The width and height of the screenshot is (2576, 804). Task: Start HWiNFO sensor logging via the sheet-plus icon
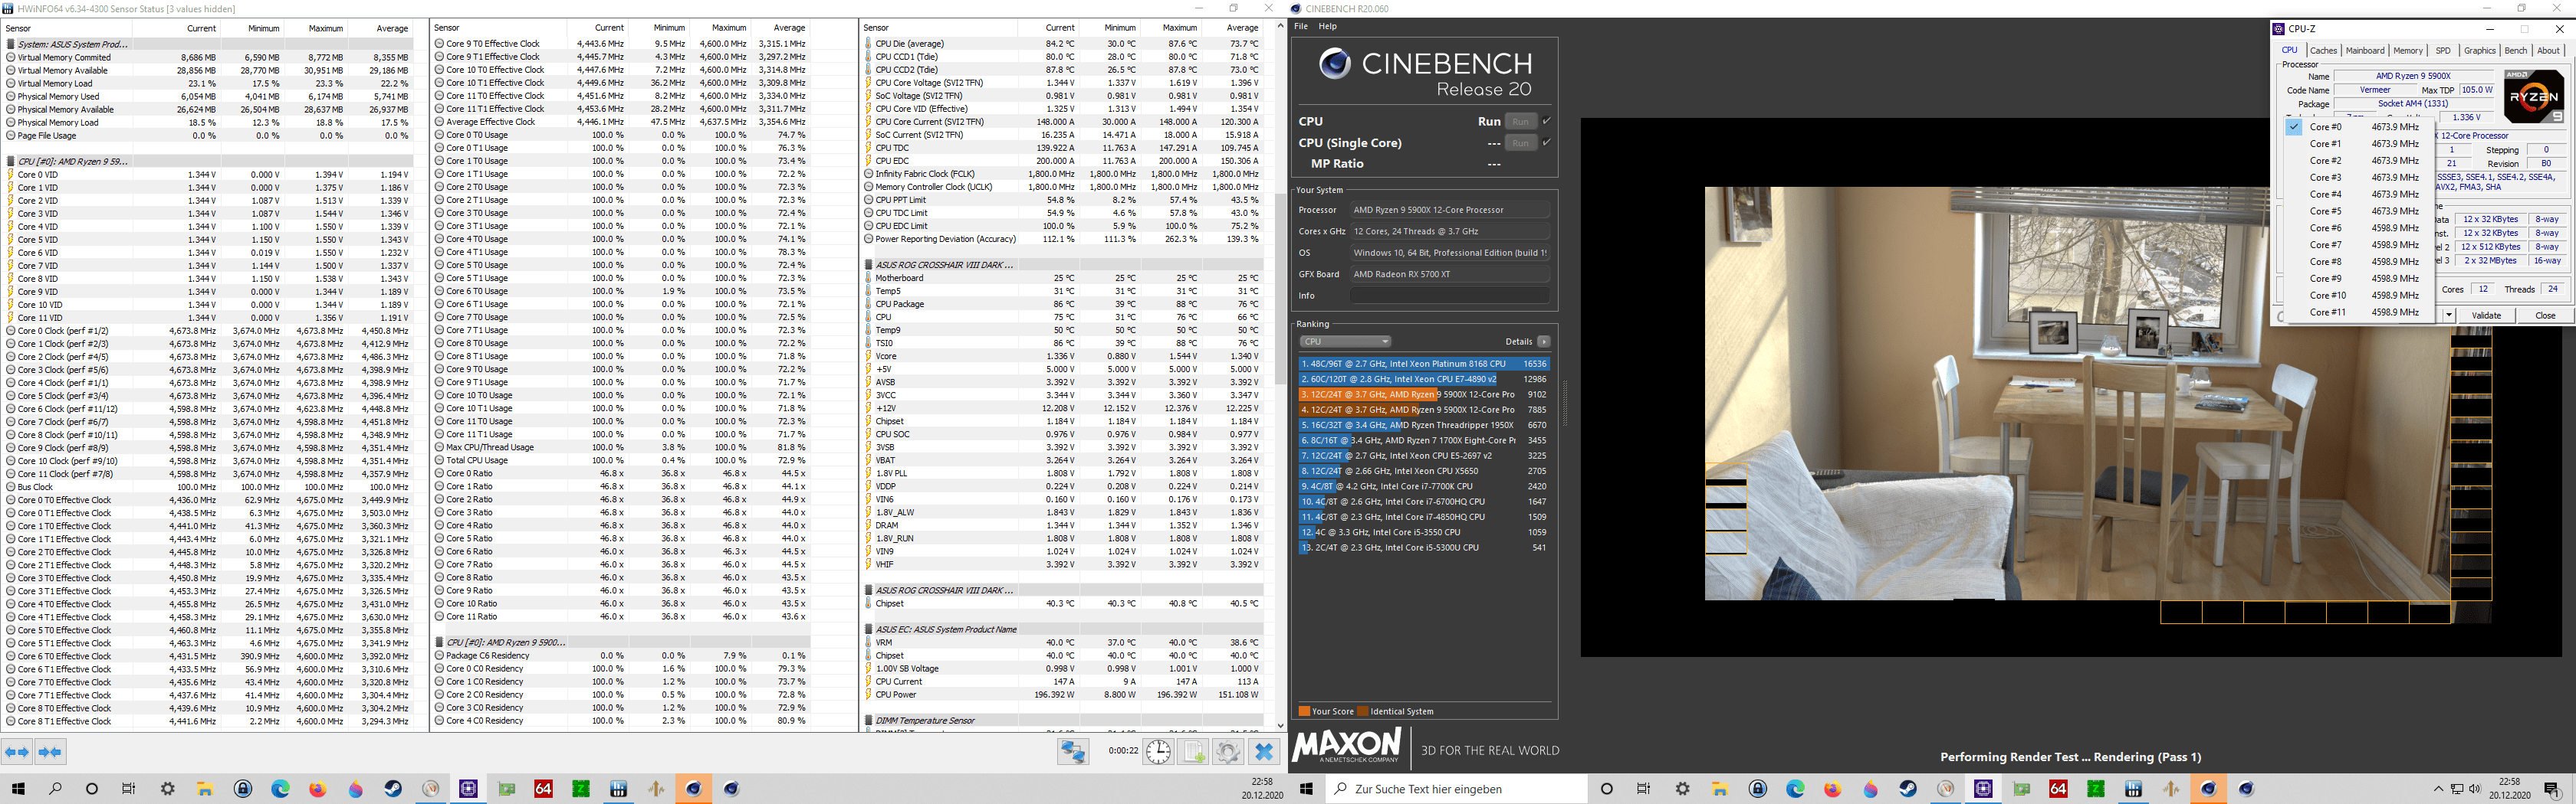[x=1194, y=751]
